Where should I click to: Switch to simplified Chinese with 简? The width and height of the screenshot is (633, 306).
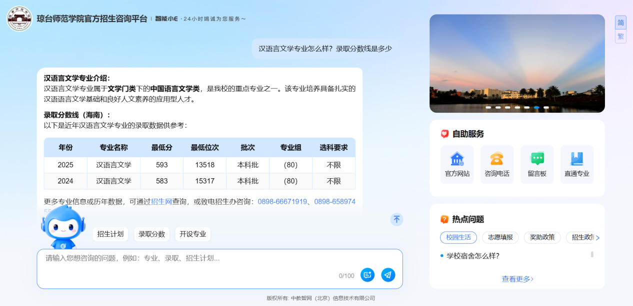(620, 23)
